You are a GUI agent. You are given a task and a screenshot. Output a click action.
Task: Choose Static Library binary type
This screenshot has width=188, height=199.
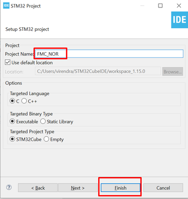tap(43, 121)
